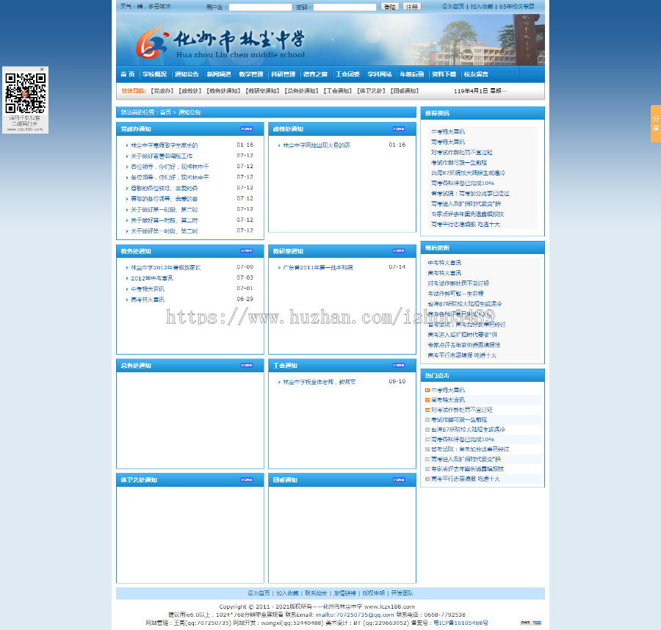Click quick nav link 【教研室通知】
This screenshot has height=630, width=661.
[x=262, y=91]
